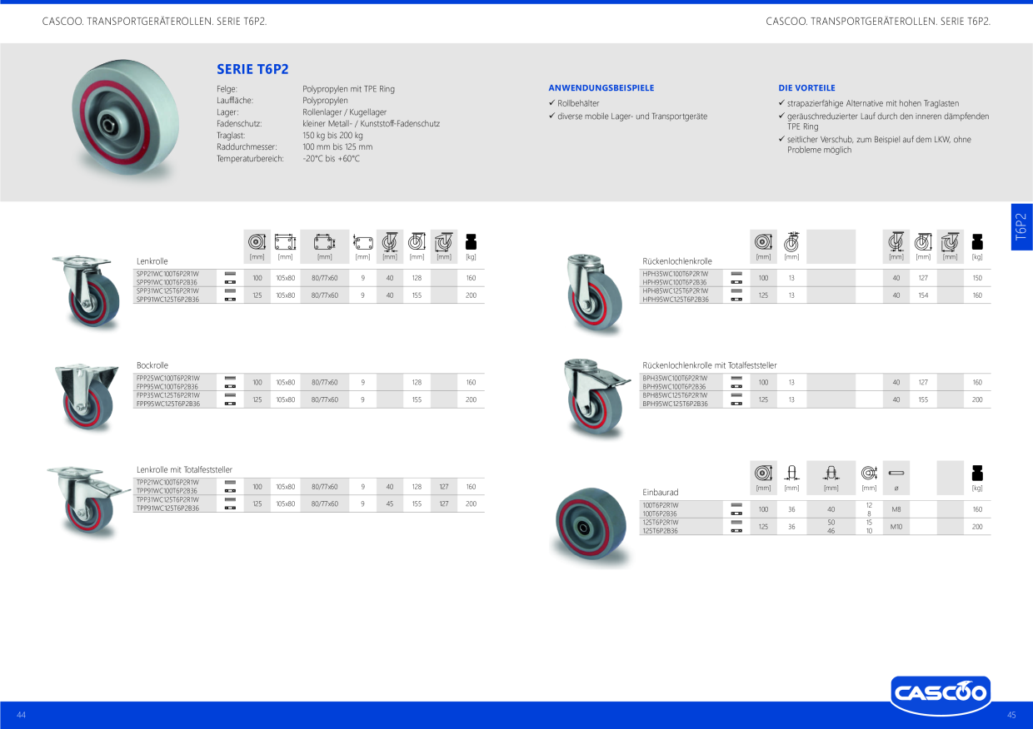This screenshot has height=729, width=1033.
Task: Click the swivel offset icon above Lenkrolle table
Action: pyautogui.click(x=389, y=241)
